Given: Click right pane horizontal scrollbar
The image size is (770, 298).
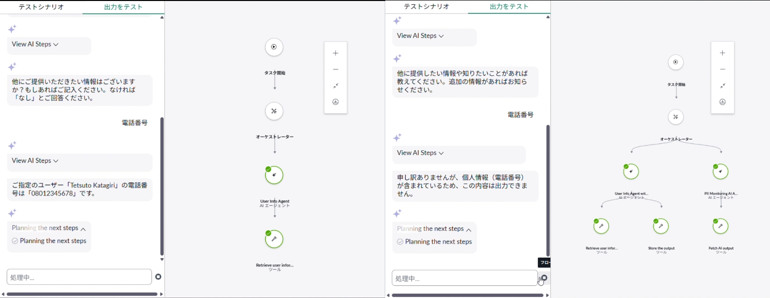Looking at the screenshot, I should point(467,295).
